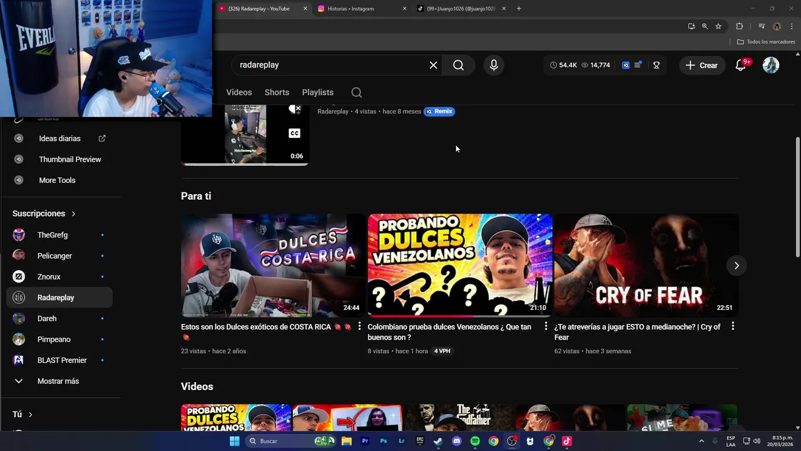The height and width of the screenshot is (451, 801).
Task: Click the page vertical scrollbar
Action: (797, 197)
